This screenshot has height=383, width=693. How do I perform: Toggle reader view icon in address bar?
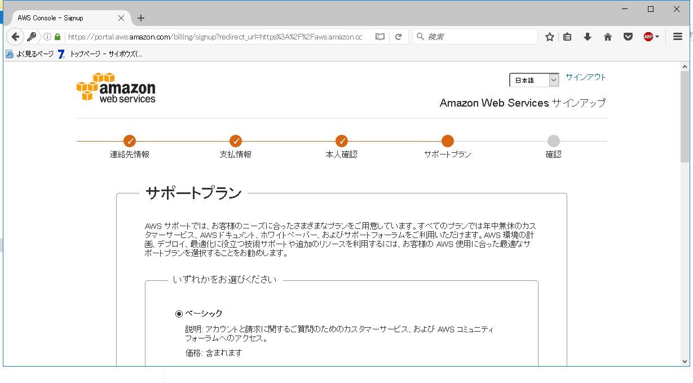[x=380, y=37]
